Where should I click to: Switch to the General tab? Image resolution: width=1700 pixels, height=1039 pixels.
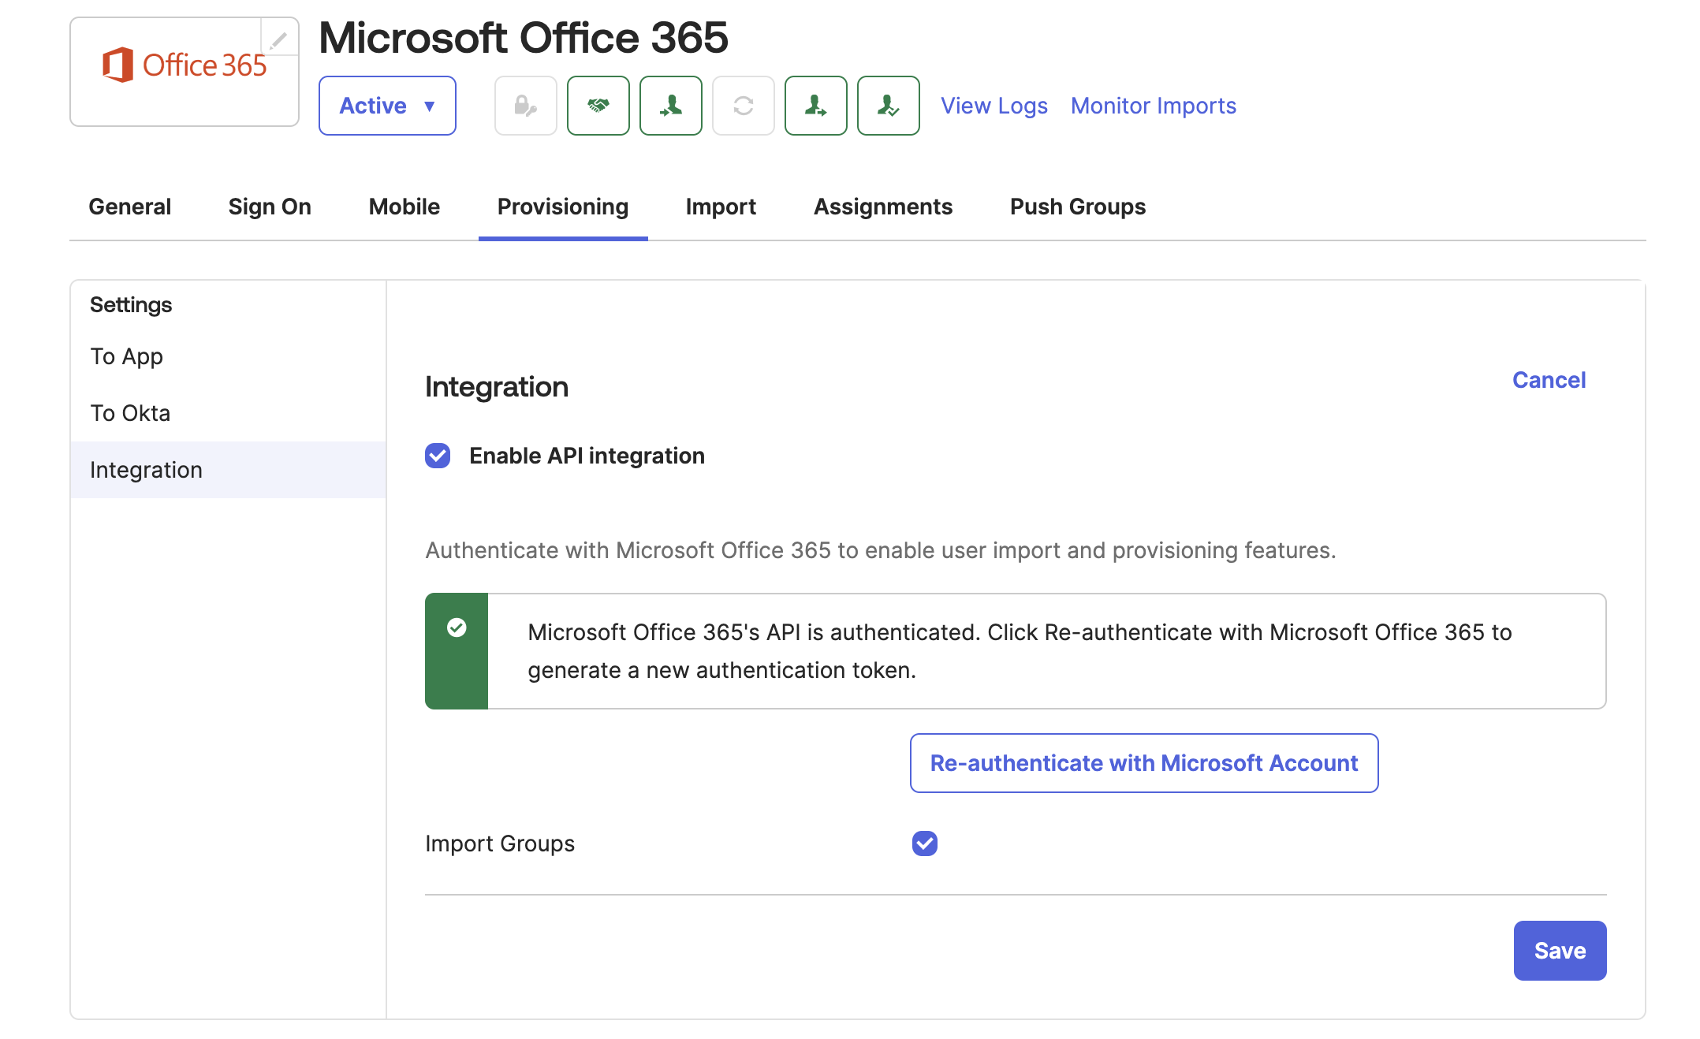(130, 207)
